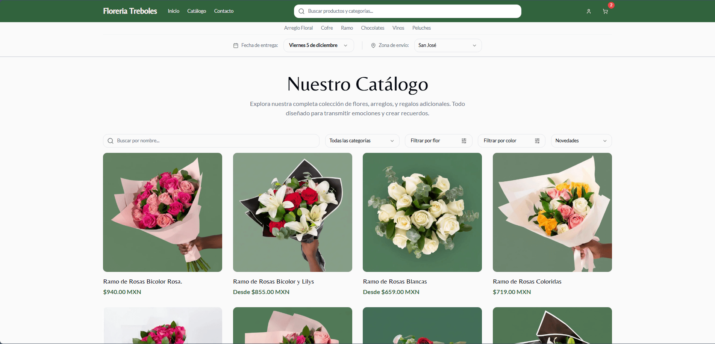Go to Catálogo in the top navigation
The height and width of the screenshot is (344, 715).
pos(197,11)
